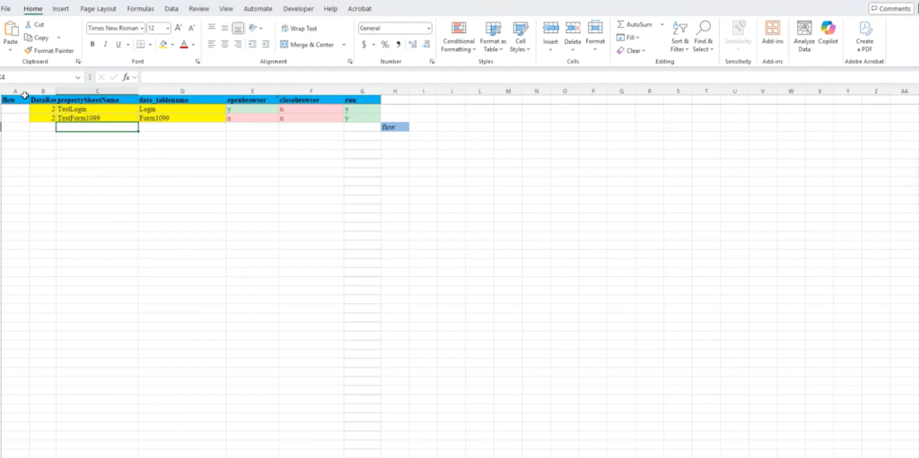Screen dimensions: 919x458
Task: Open the font name dropdown
Action: pyautogui.click(x=141, y=29)
